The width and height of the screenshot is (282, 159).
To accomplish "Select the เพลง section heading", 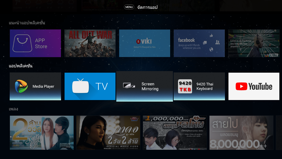I will 14,109.
